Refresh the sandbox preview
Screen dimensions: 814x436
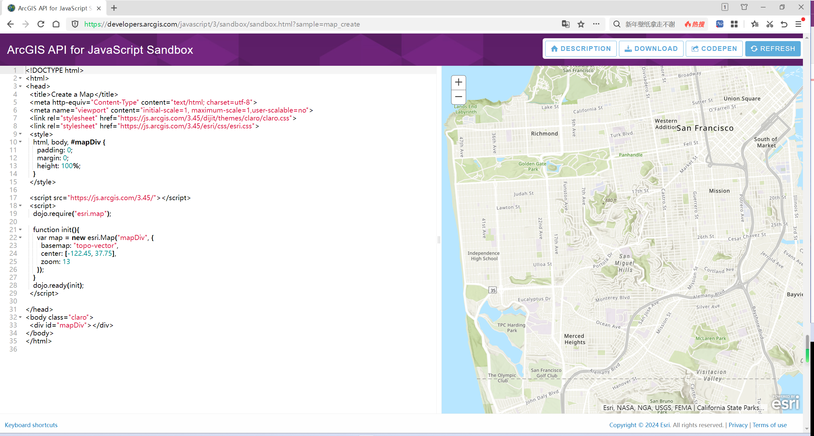click(x=773, y=49)
